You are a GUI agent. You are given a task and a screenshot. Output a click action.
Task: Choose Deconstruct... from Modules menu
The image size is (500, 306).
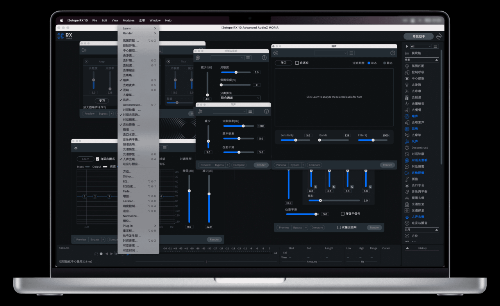138,105
